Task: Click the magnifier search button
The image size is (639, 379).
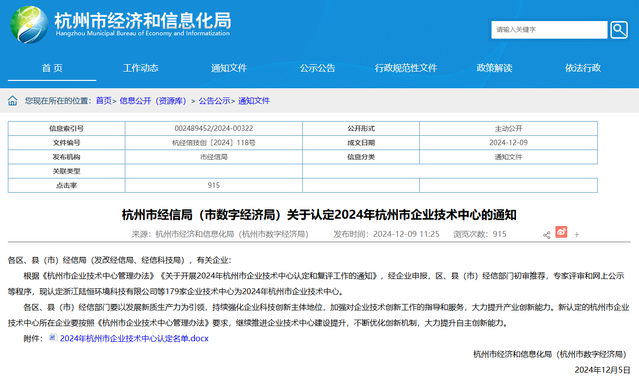Action: point(619,30)
